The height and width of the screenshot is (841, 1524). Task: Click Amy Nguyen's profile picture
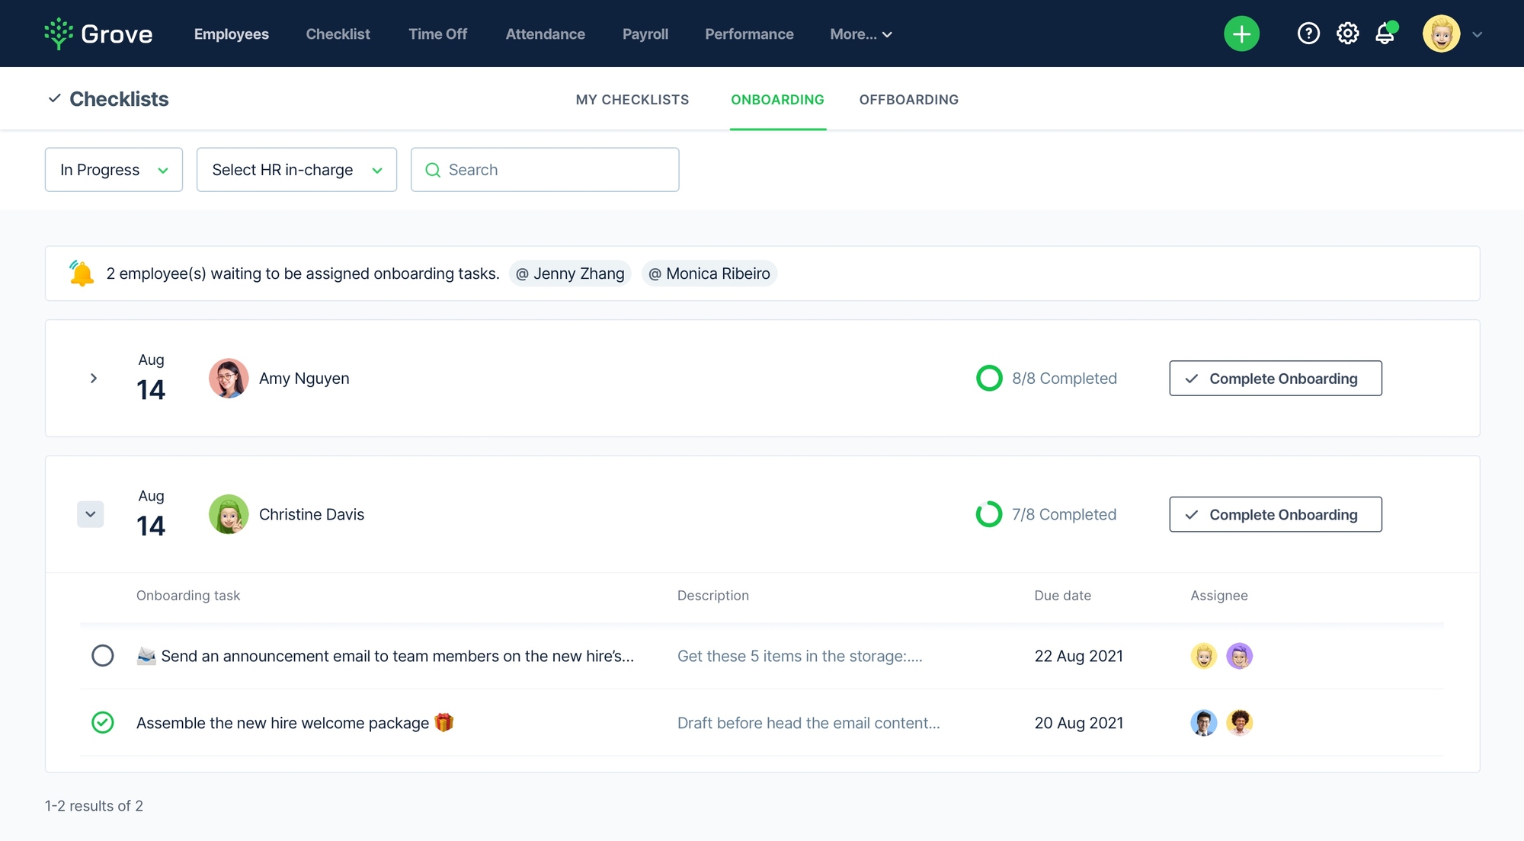pos(229,378)
